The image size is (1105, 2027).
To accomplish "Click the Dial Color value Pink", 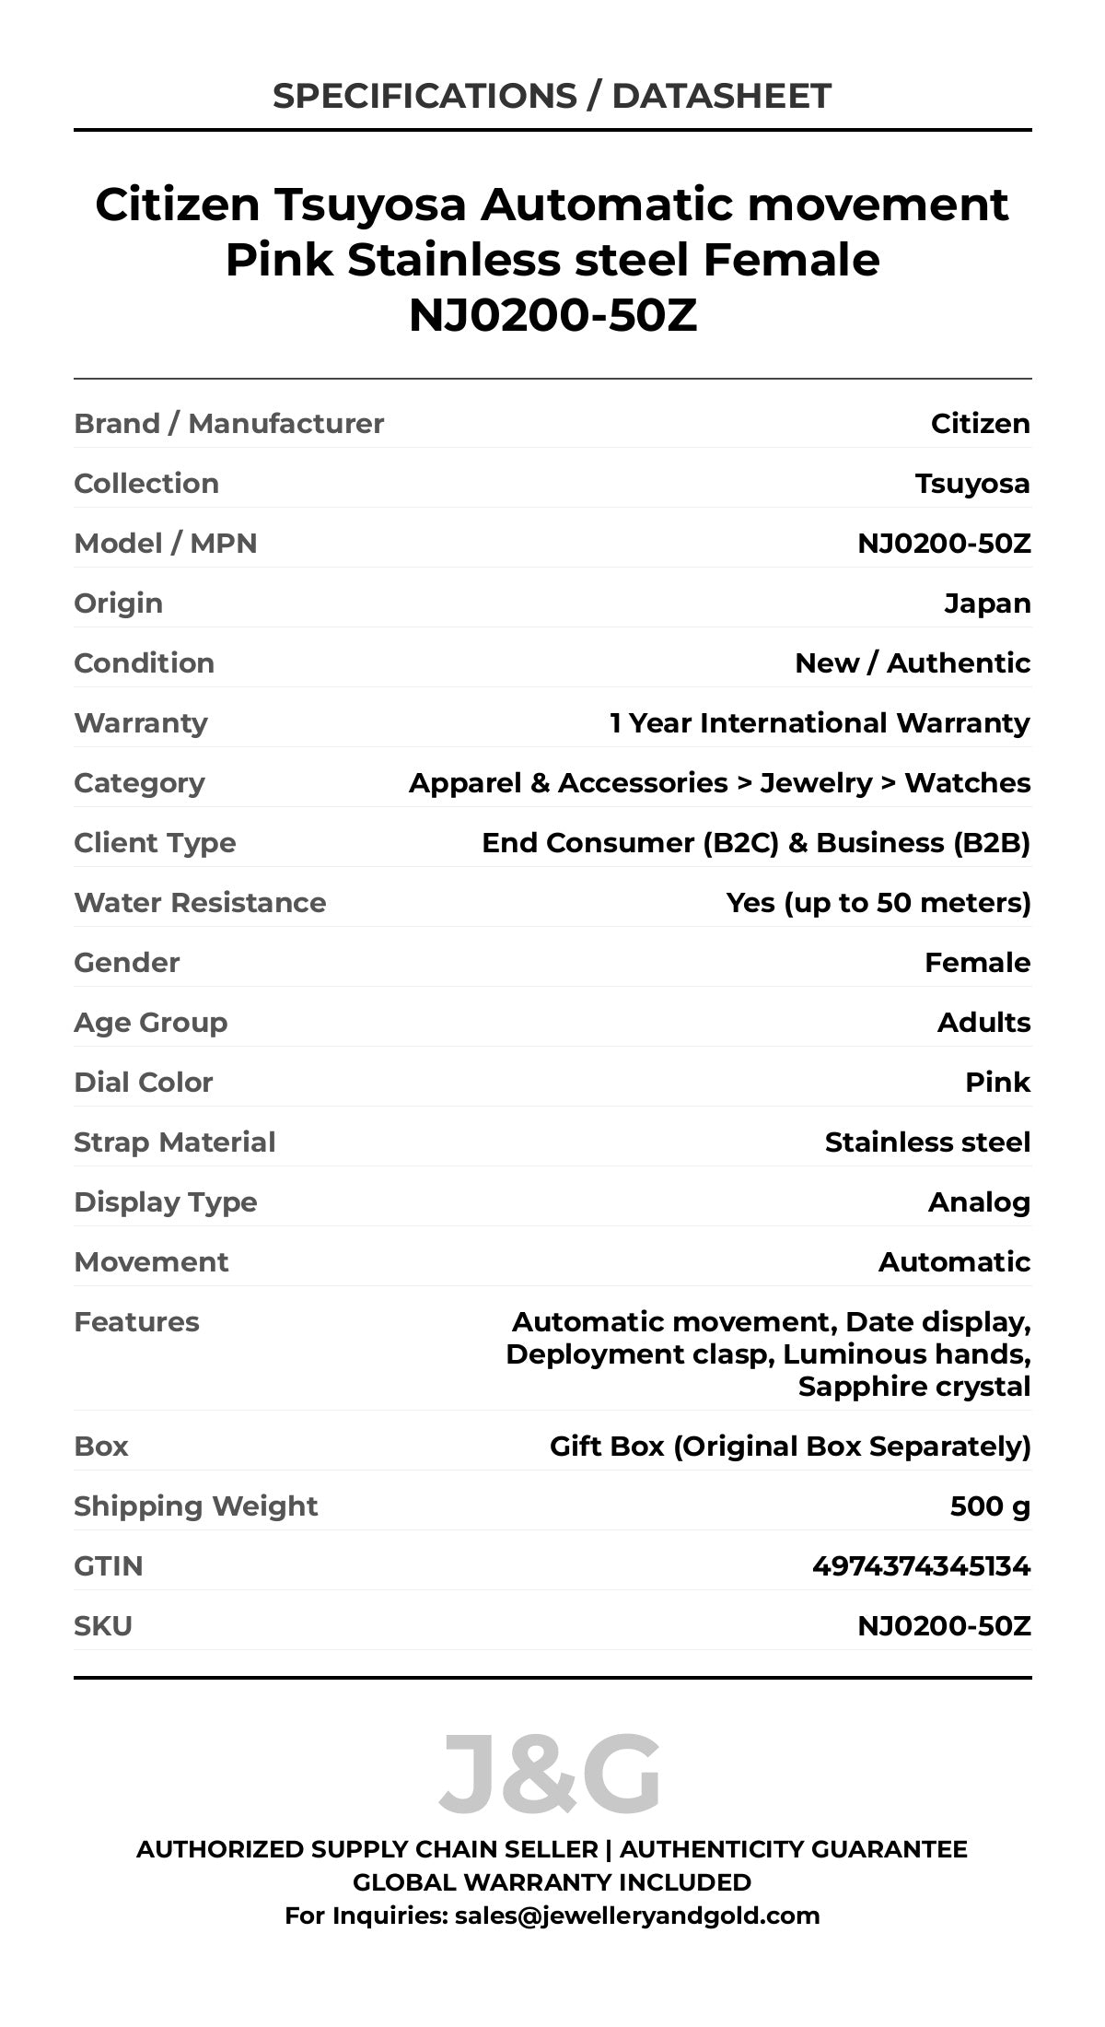I will [x=997, y=1083].
